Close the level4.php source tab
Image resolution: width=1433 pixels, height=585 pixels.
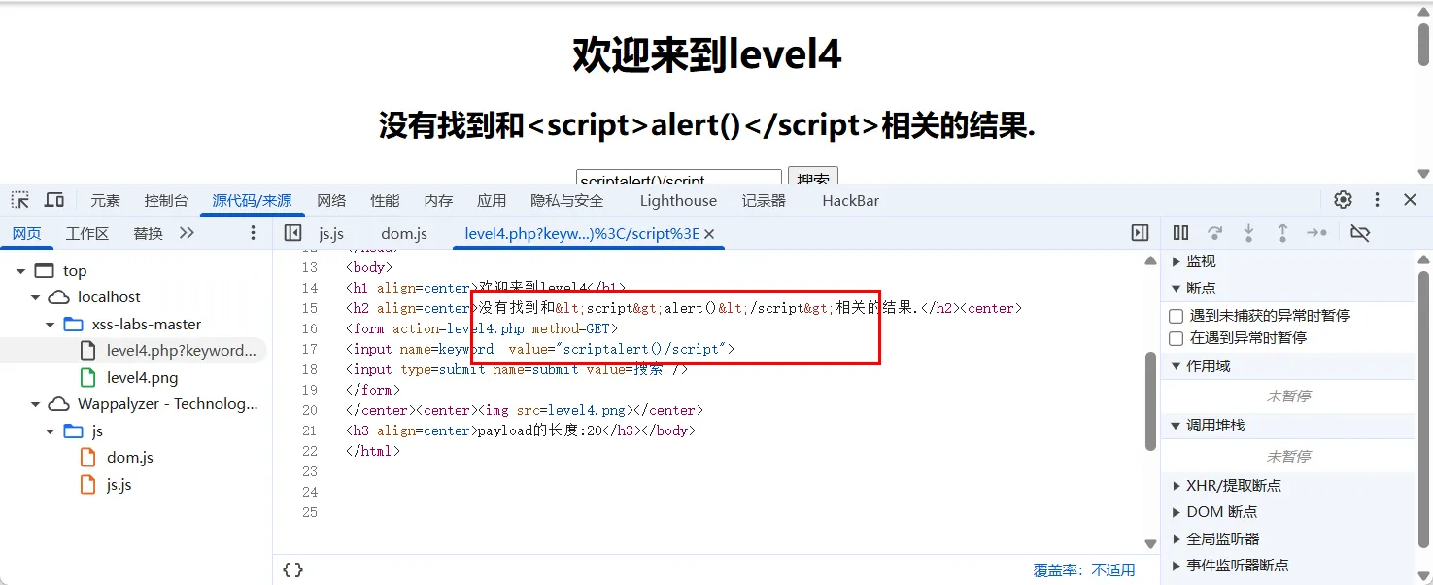pos(709,234)
